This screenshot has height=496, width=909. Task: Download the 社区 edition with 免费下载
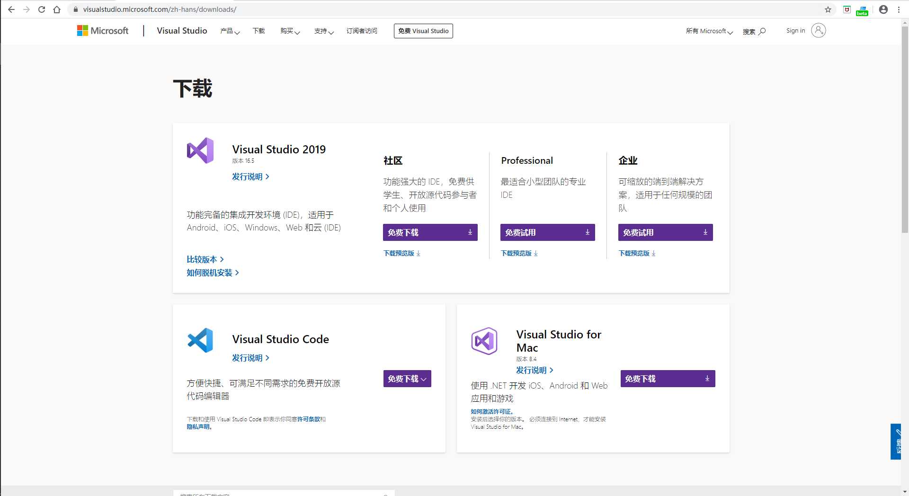(x=430, y=232)
